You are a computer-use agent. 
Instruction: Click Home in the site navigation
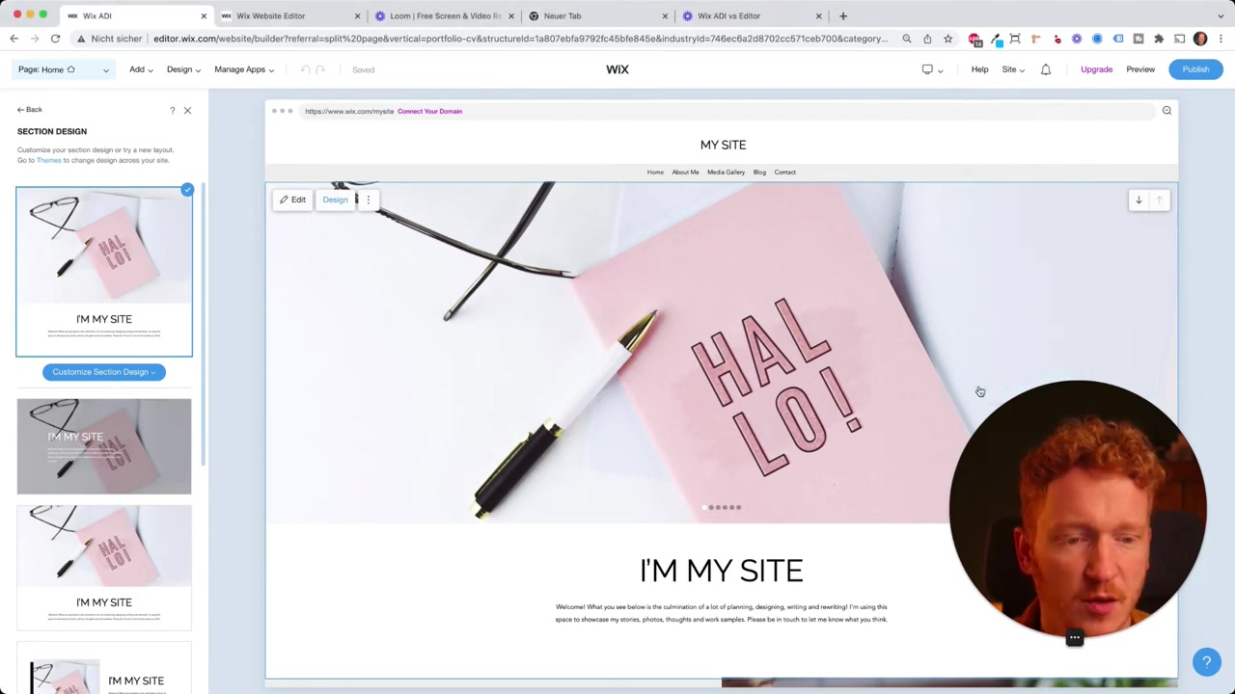655,173
